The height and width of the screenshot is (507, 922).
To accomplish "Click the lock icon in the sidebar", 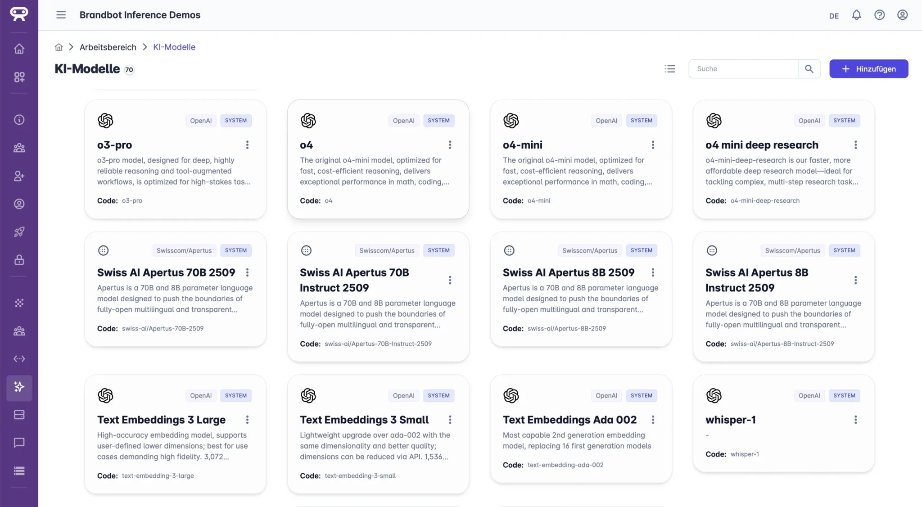I will [19, 259].
